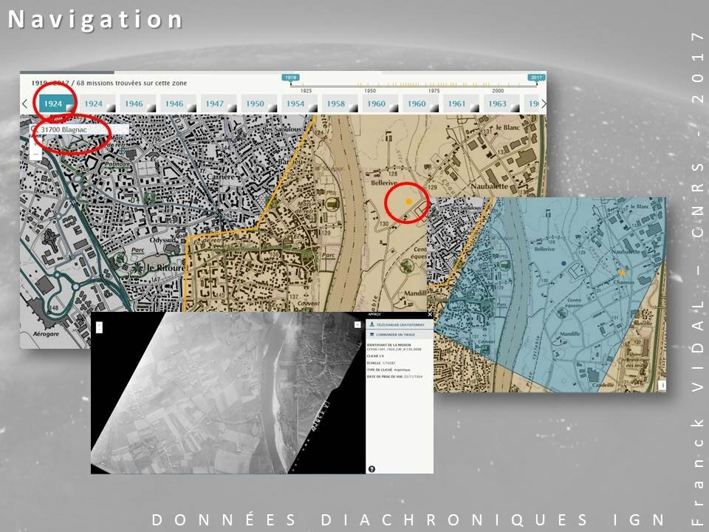The width and height of the screenshot is (709, 532).
Task: Click the zoom control on the aerial preview
Action: coord(99,327)
